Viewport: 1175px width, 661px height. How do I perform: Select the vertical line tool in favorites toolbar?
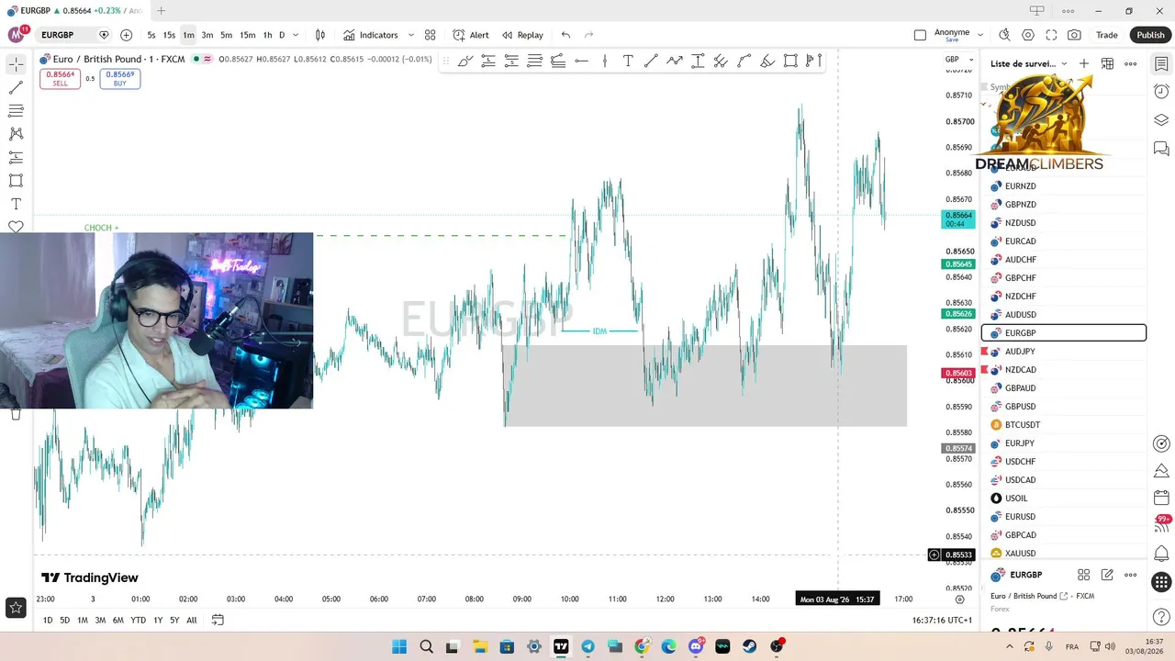[x=605, y=61]
